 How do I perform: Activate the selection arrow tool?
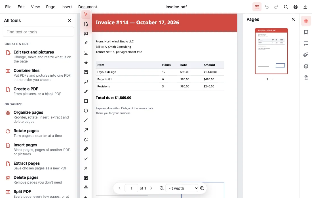[x=86, y=14]
